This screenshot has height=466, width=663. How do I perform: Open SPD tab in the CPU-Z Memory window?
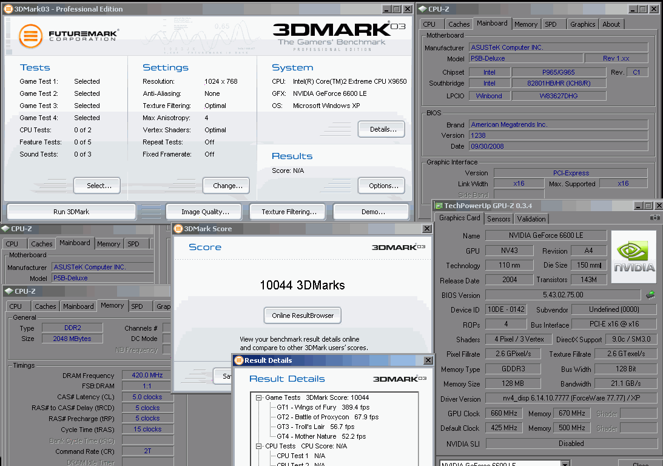point(137,306)
